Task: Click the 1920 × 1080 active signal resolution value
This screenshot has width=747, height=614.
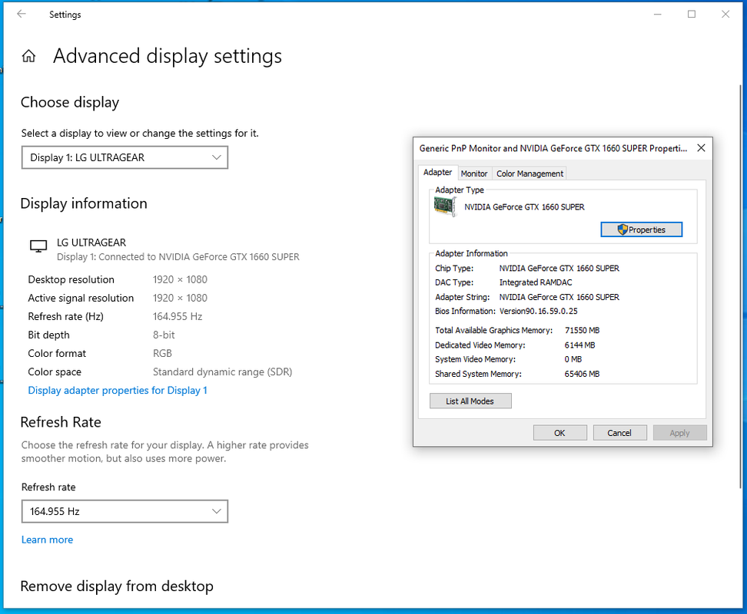Action: pyautogui.click(x=180, y=299)
